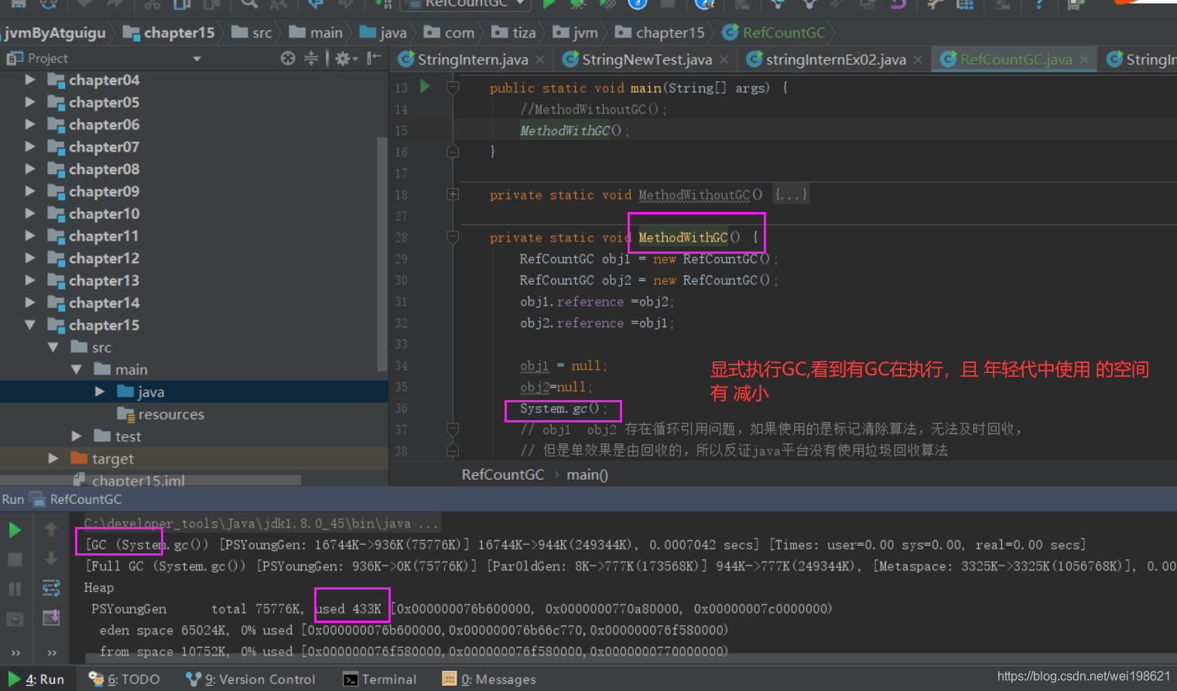
Task: Expand the folded java command line in console
Action: [262, 524]
